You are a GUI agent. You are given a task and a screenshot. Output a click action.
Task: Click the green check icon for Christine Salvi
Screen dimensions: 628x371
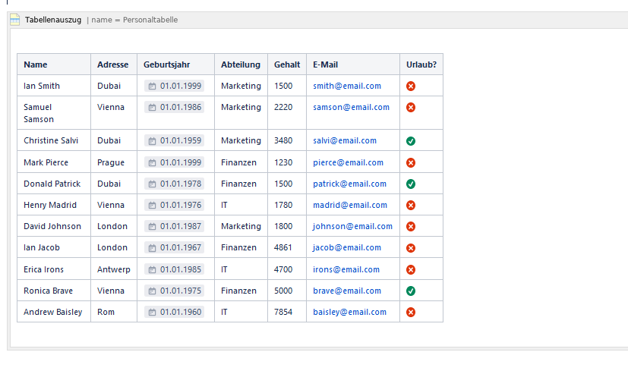click(x=411, y=141)
